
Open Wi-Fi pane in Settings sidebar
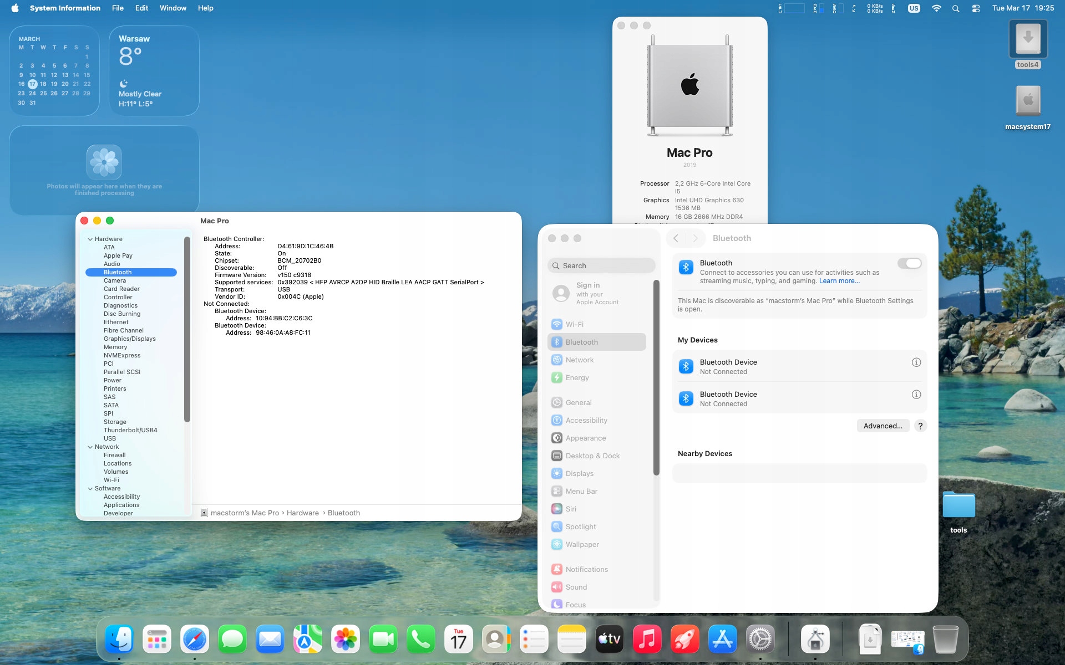pyautogui.click(x=574, y=324)
